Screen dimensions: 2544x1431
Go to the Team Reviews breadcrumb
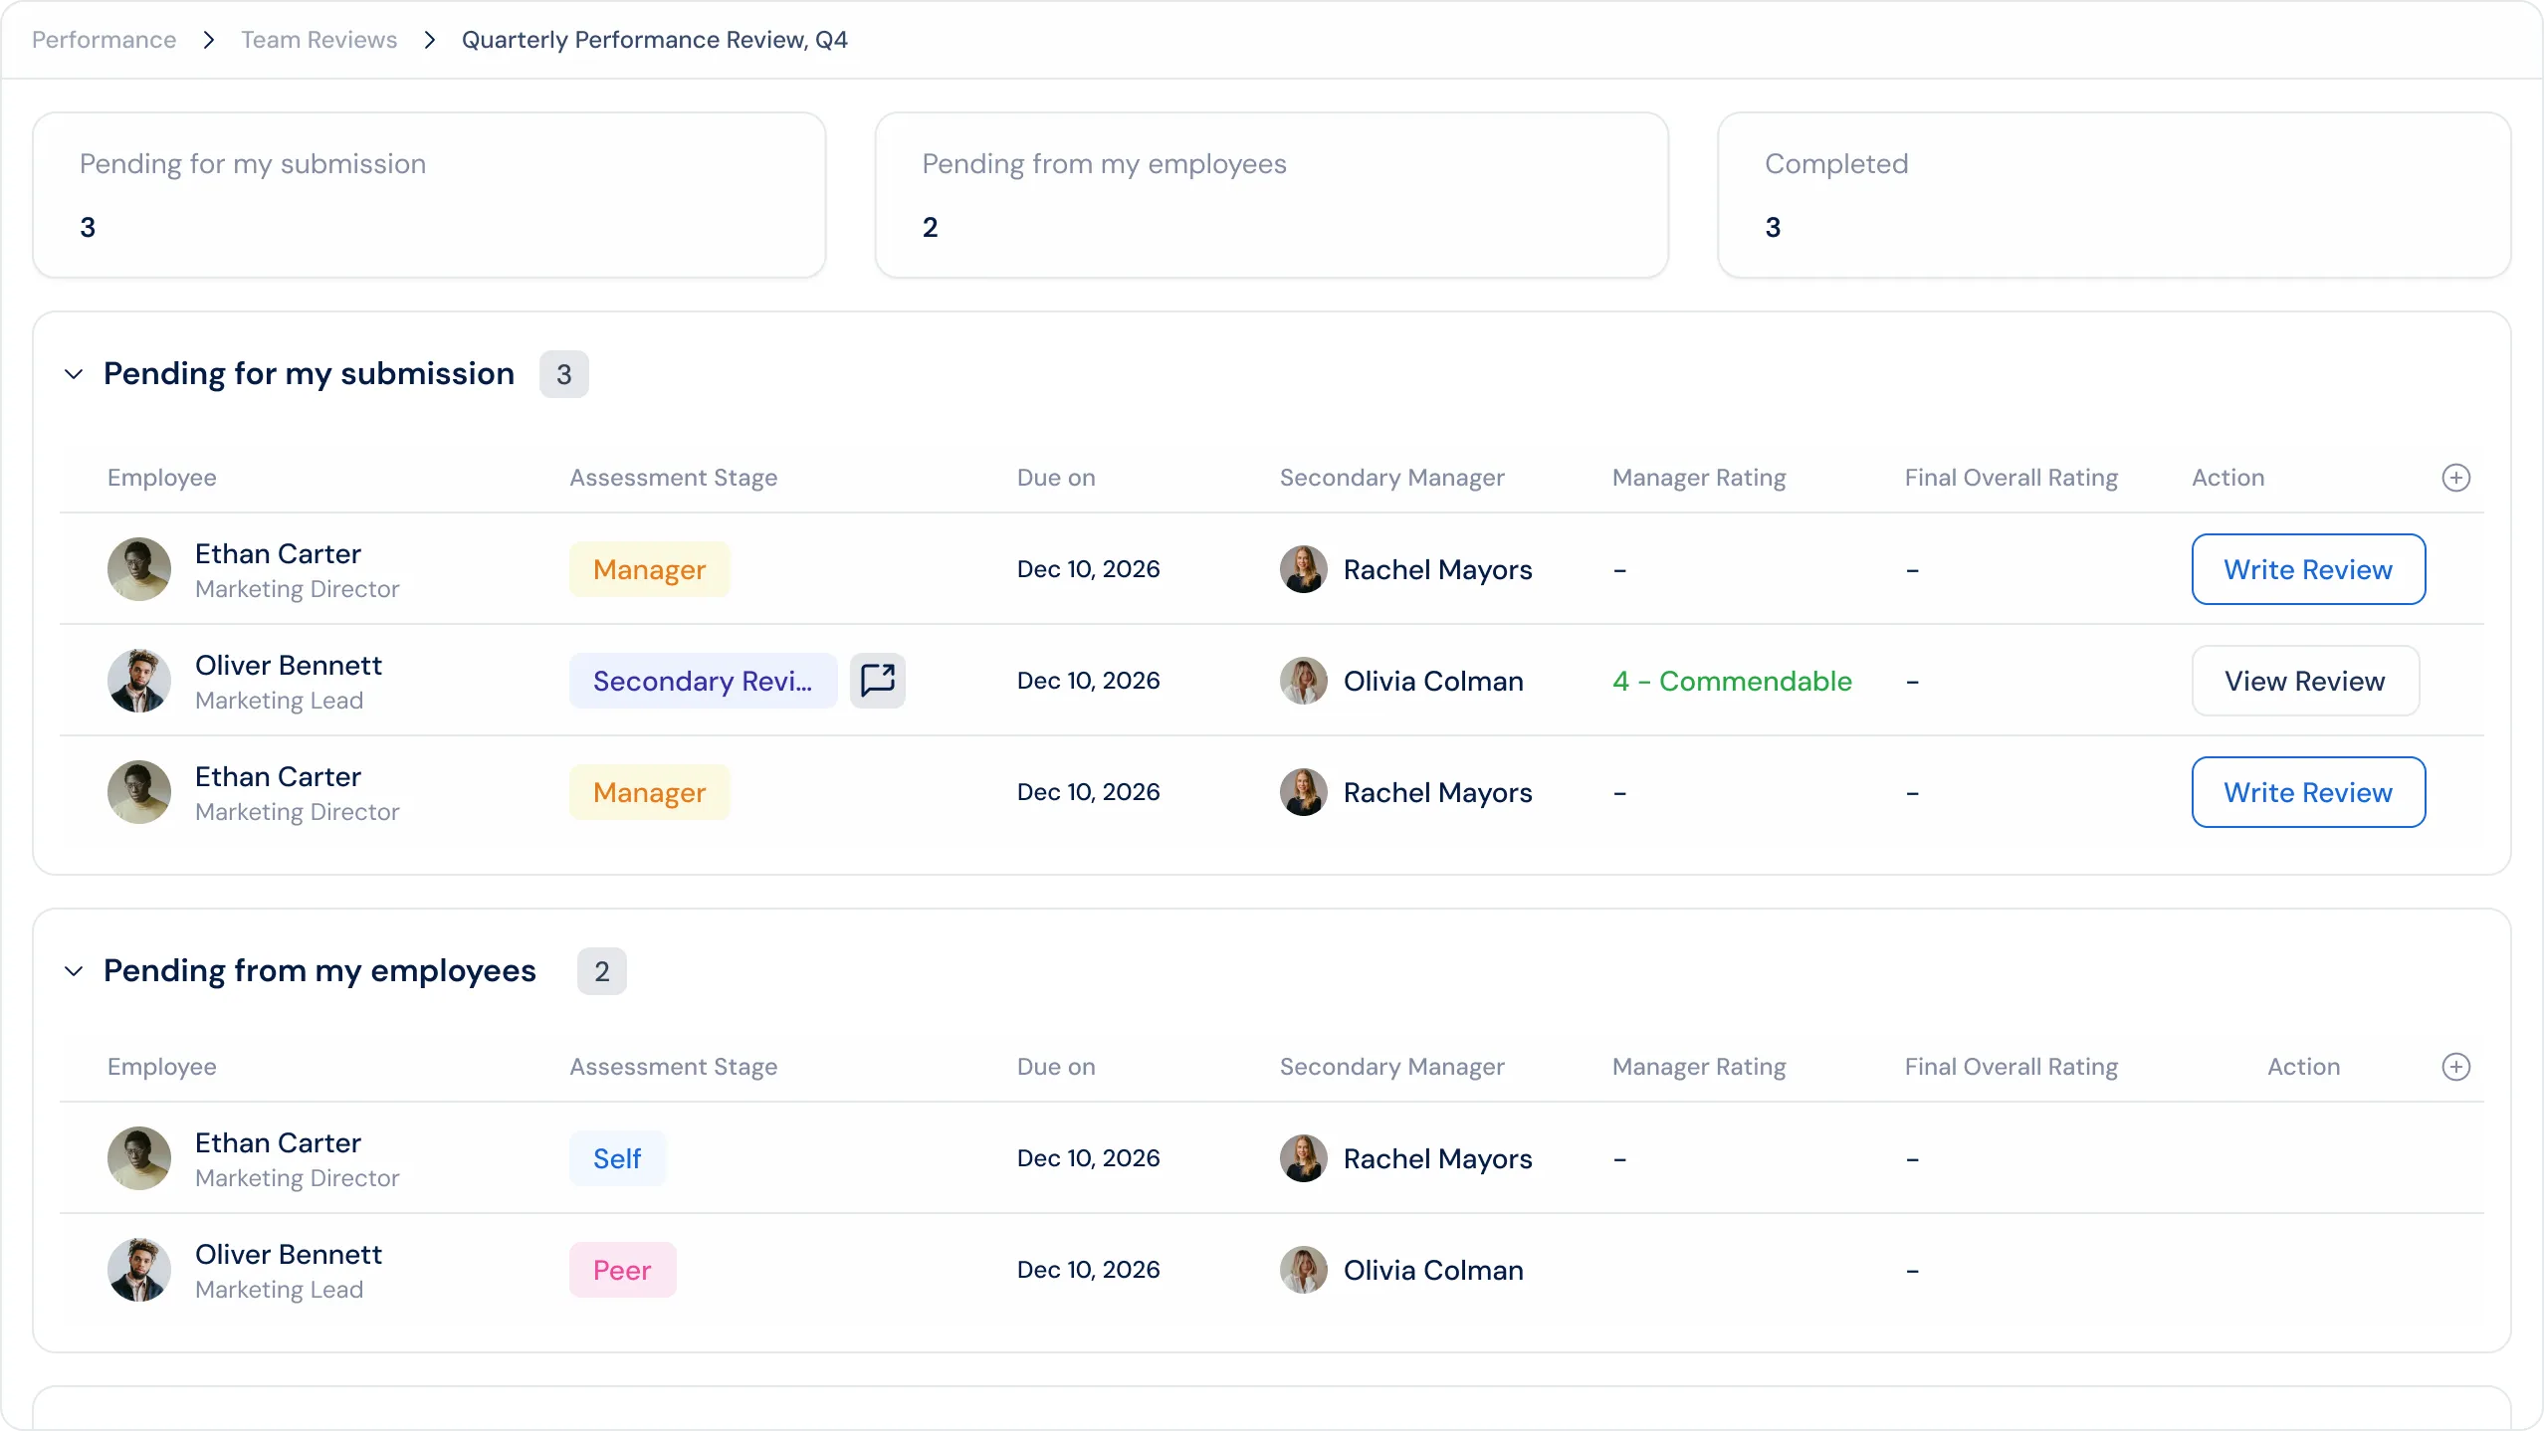(x=318, y=40)
